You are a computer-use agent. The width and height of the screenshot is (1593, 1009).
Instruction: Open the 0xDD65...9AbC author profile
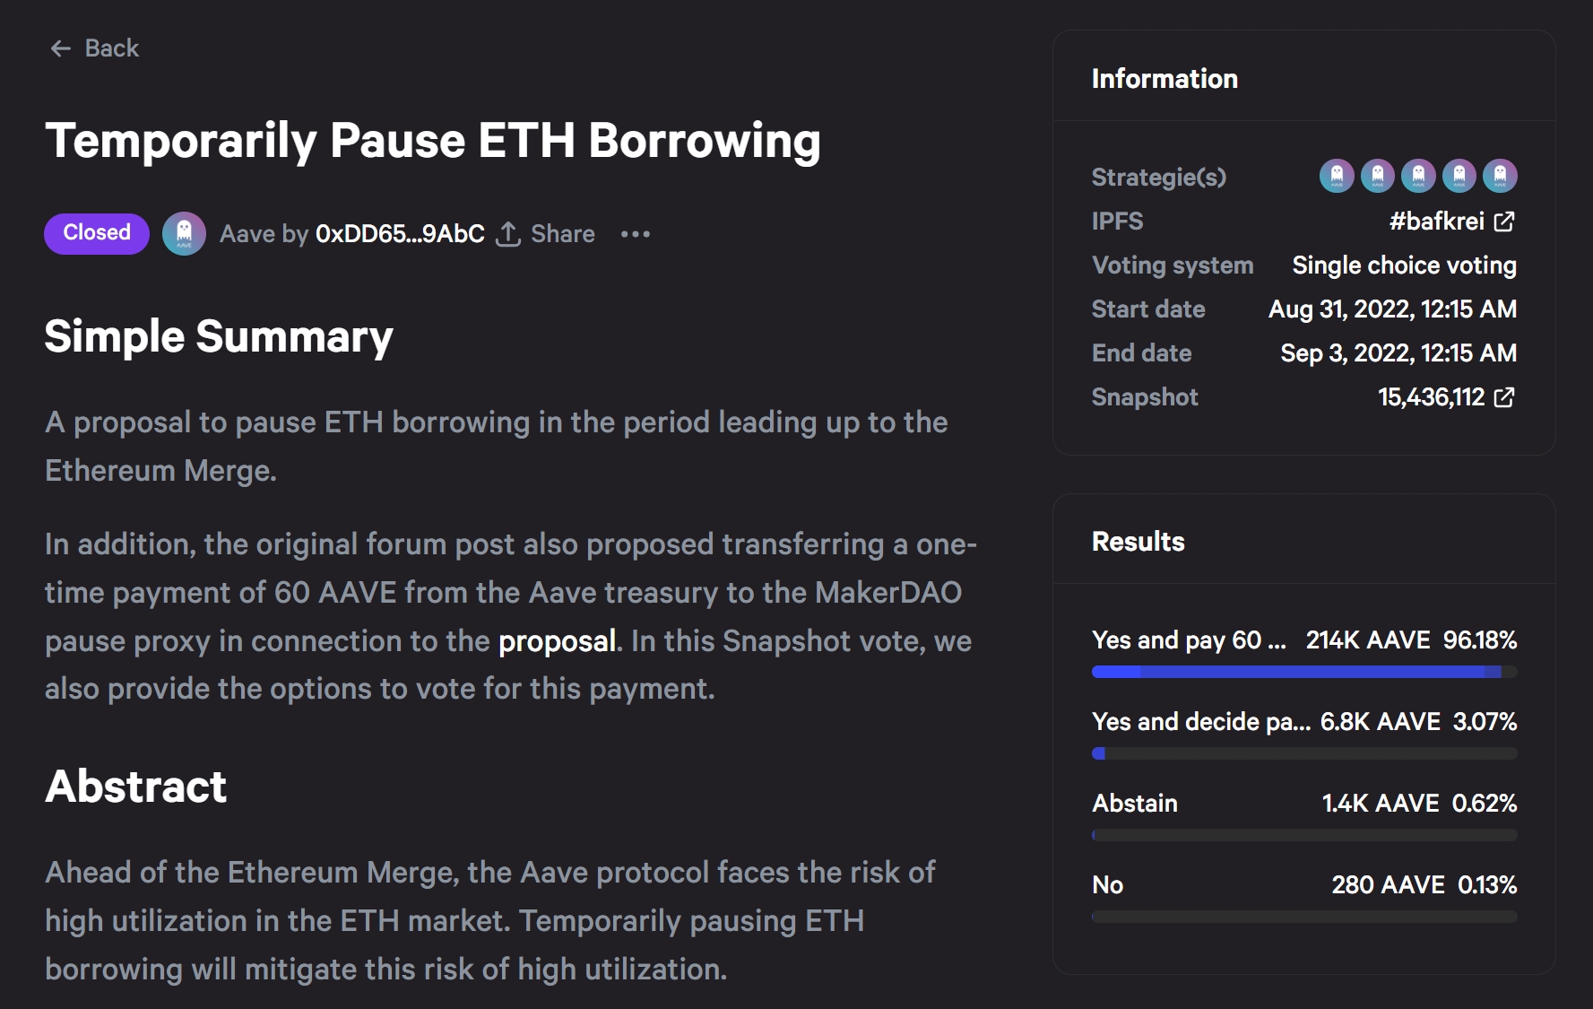(400, 233)
